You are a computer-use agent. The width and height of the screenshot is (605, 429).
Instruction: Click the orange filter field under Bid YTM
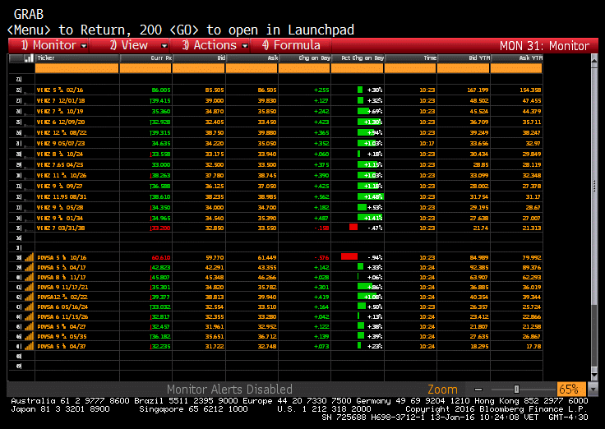[x=464, y=68]
